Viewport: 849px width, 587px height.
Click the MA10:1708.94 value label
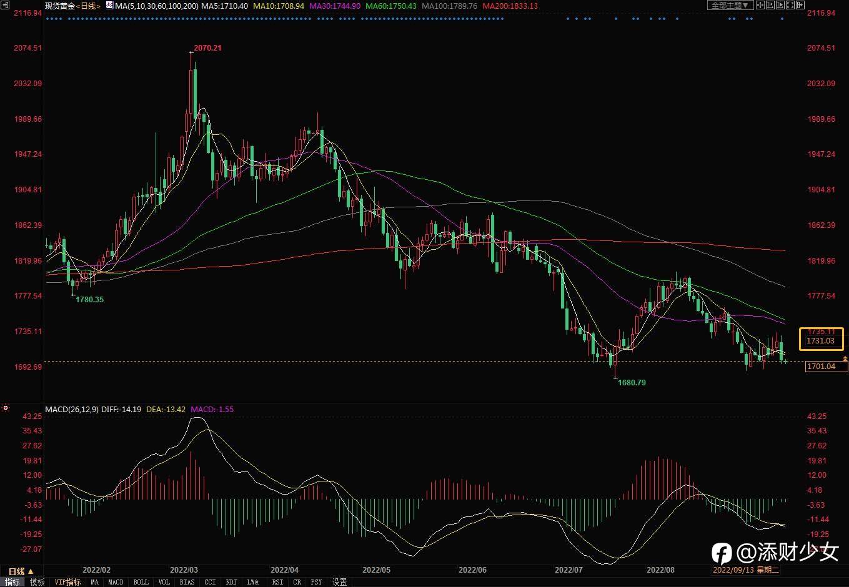pyautogui.click(x=279, y=6)
